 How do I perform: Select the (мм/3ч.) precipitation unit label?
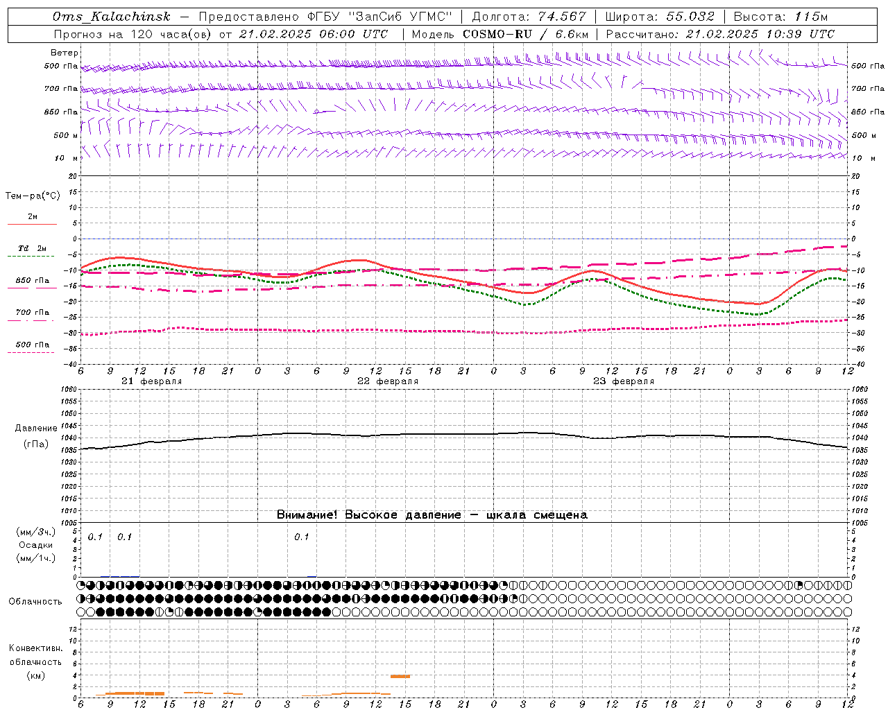point(35,532)
